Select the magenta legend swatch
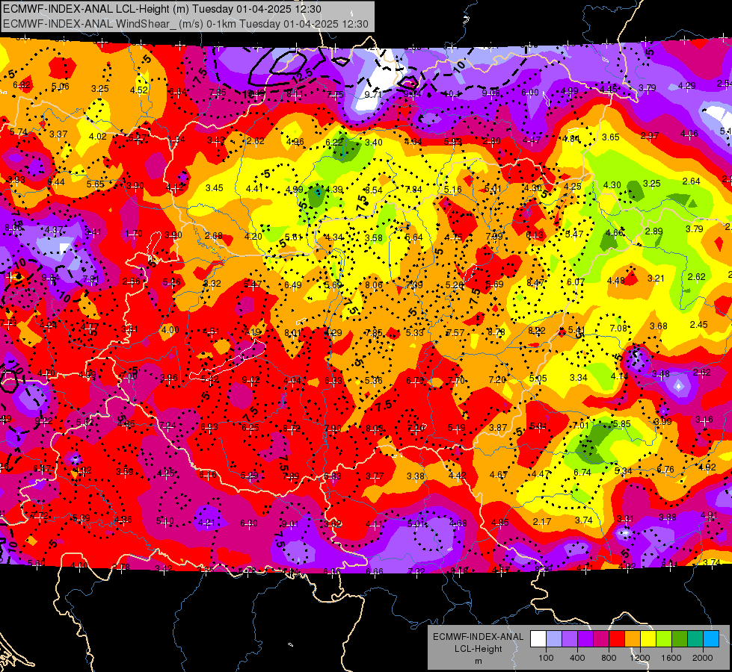Image resolution: width=732 pixels, height=672 pixels. click(x=601, y=639)
